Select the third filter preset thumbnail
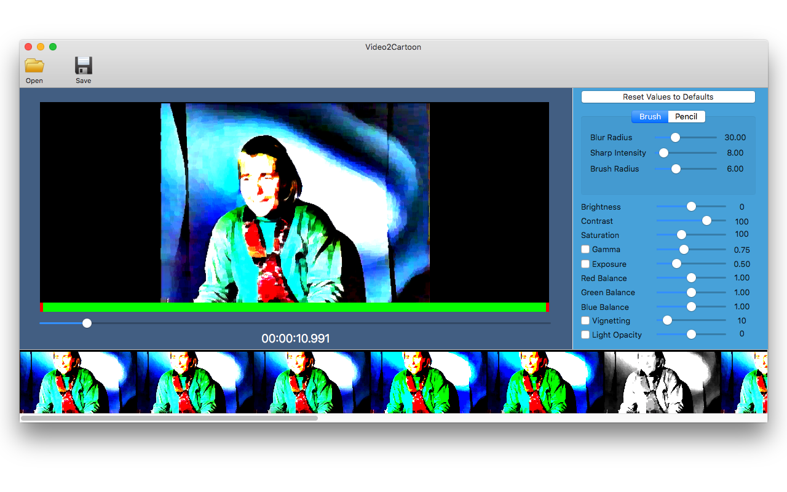This screenshot has width=787, height=492. tap(312, 382)
